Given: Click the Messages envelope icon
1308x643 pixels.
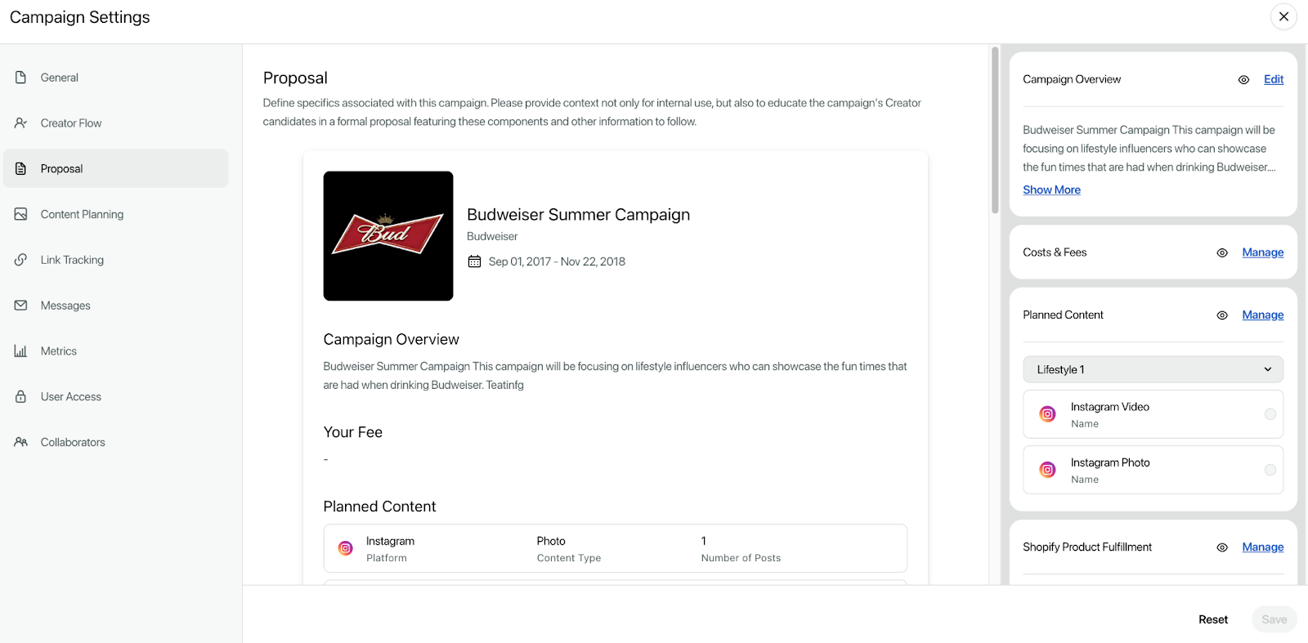Looking at the screenshot, I should tap(20, 306).
